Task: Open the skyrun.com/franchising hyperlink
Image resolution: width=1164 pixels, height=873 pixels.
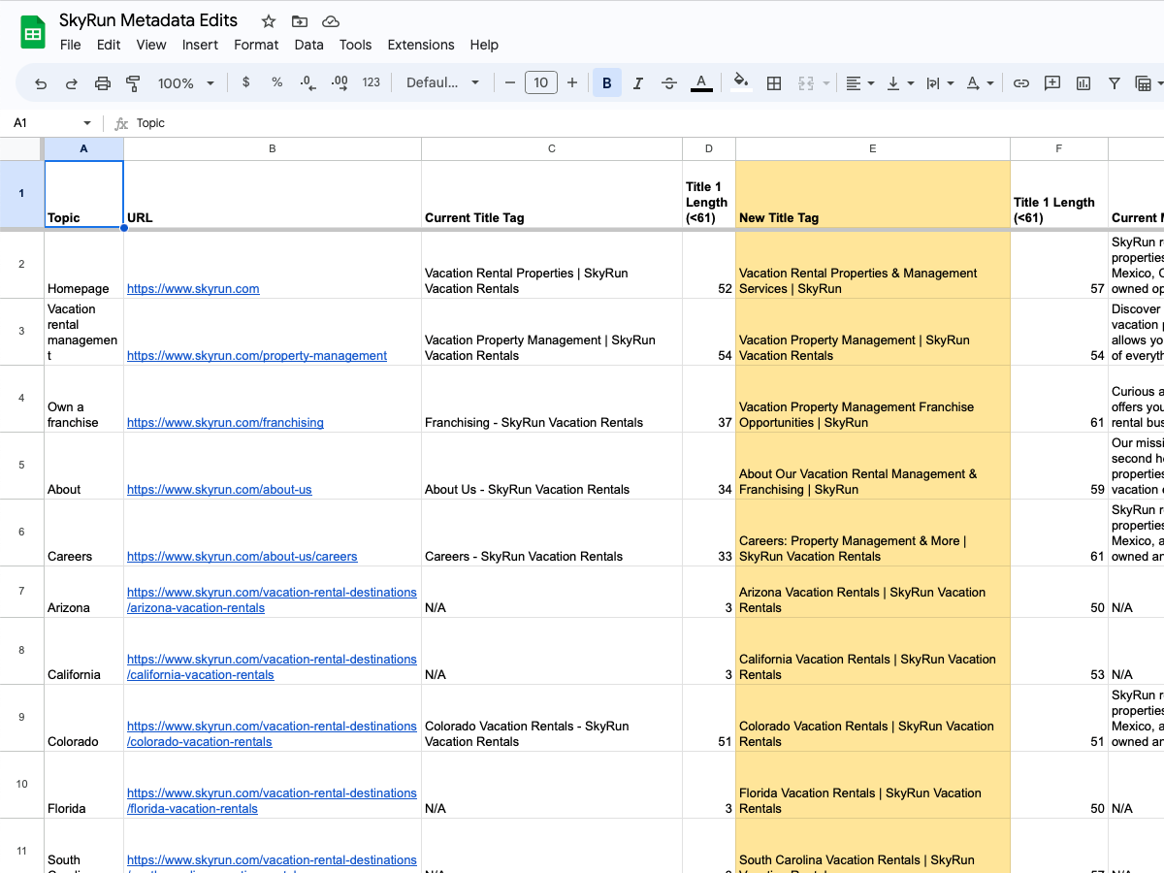Action: tap(225, 422)
